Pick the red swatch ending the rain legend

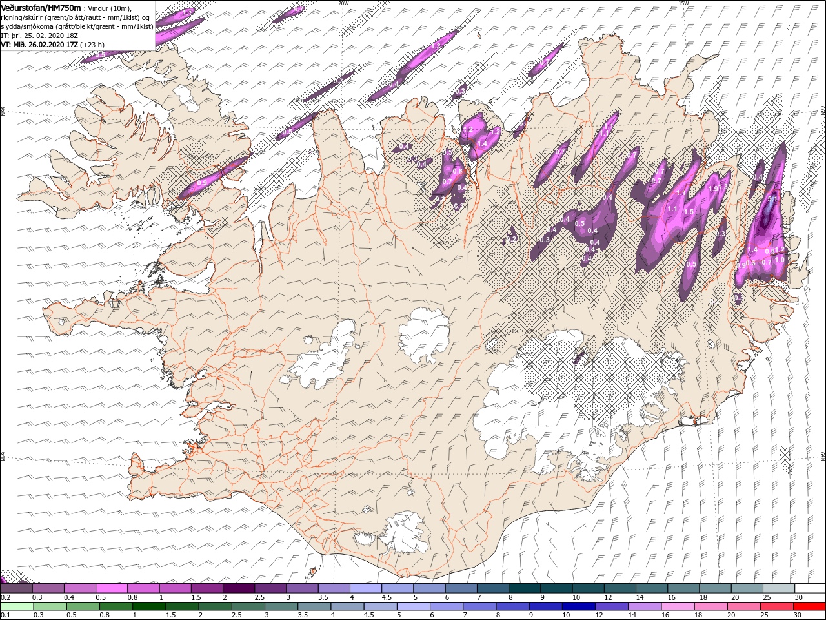[809, 606]
